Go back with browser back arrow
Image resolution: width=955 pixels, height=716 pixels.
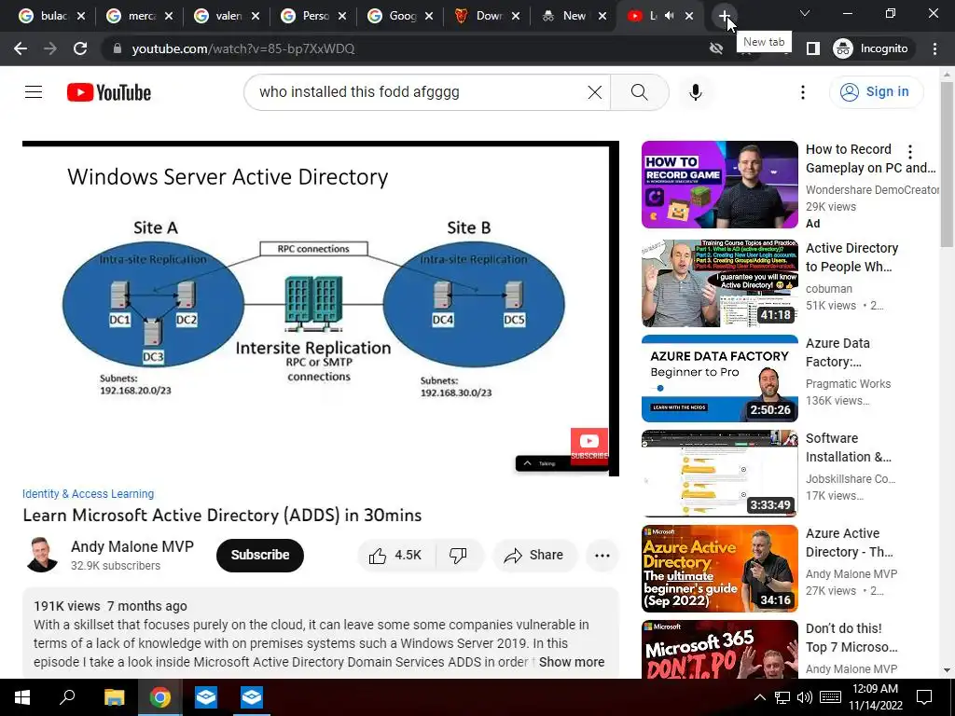[x=21, y=48]
